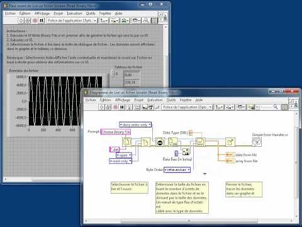Open Distribute Objects menu in front panel

click(x=115, y=20)
